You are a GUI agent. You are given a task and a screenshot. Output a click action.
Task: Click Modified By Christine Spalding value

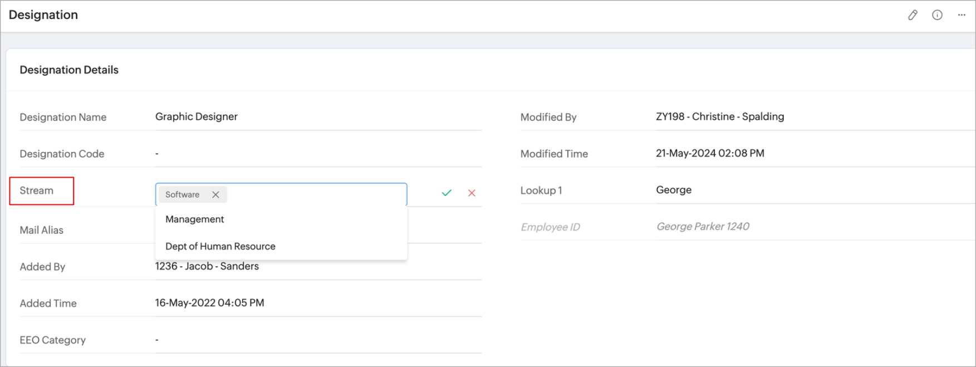(720, 116)
